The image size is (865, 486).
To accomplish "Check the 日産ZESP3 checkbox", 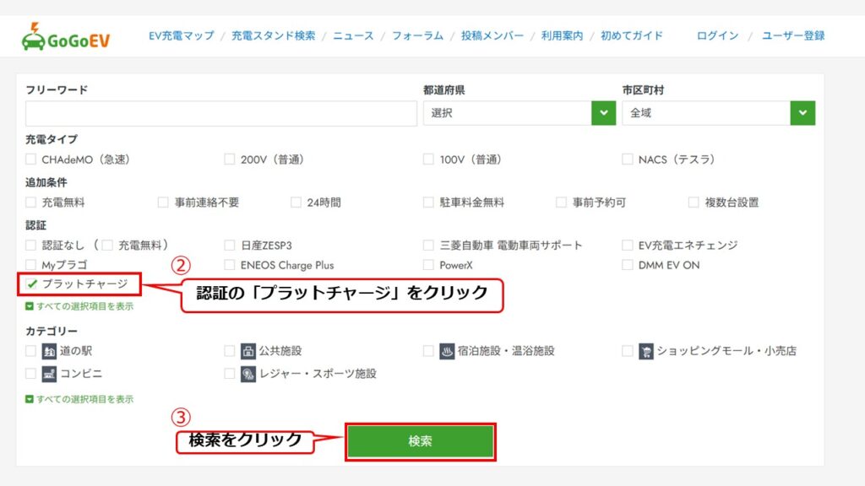I will 230,246.
